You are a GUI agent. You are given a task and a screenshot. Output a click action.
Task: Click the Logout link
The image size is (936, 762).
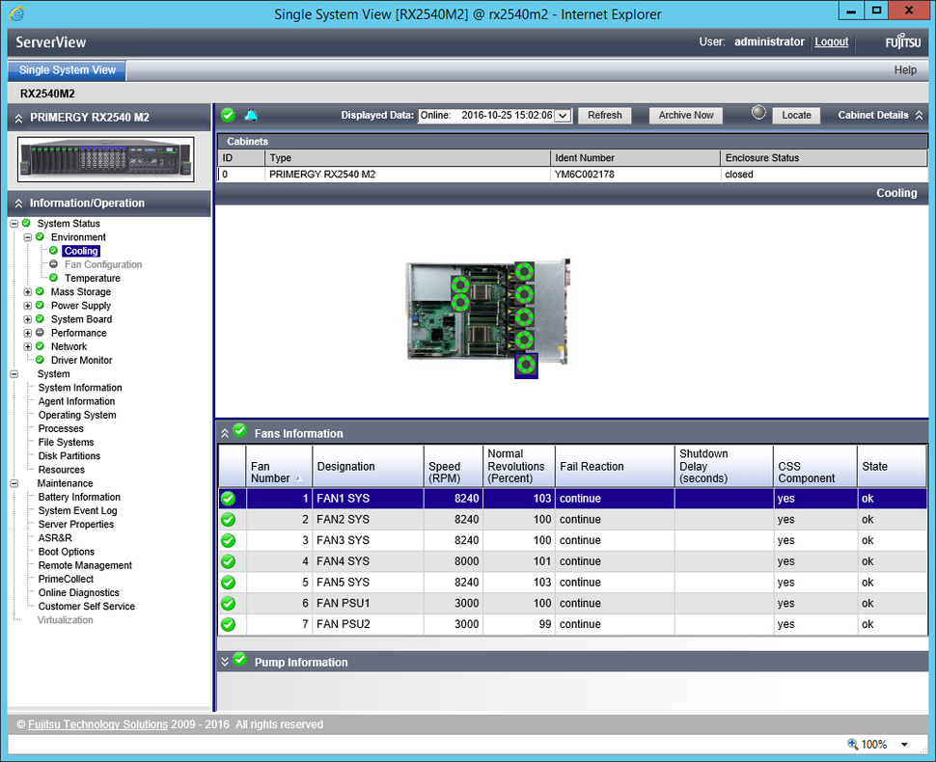pyautogui.click(x=831, y=41)
